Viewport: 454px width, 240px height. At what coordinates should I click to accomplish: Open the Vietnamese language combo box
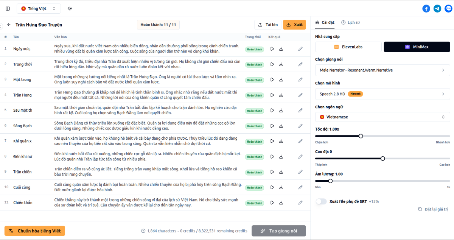pos(382,117)
